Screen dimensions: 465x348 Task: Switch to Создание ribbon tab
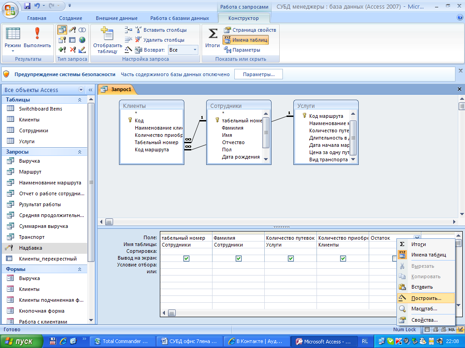click(70, 18)
